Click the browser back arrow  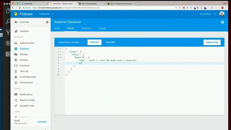13,8
